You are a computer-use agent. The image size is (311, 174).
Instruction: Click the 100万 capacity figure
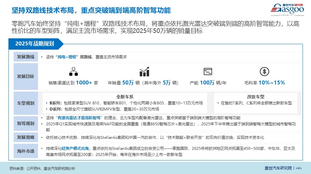(x=207, y=83)
